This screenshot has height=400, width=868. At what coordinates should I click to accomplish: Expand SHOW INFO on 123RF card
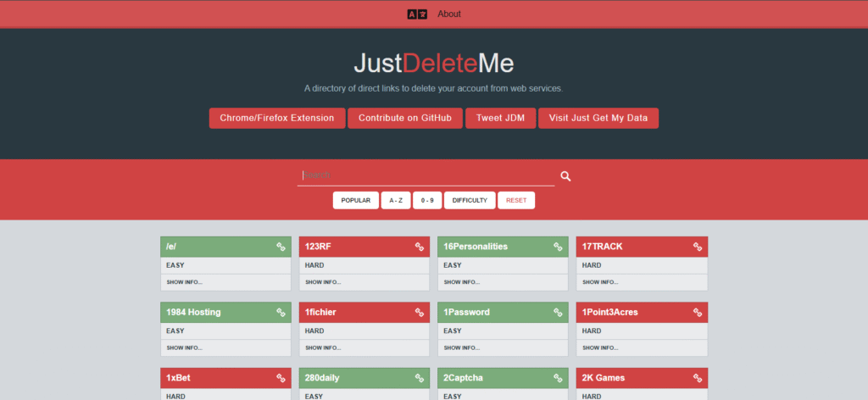[323, 282]
